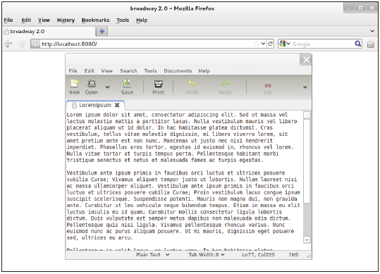Click the Cut scissors icon

[x=268, y=84]
